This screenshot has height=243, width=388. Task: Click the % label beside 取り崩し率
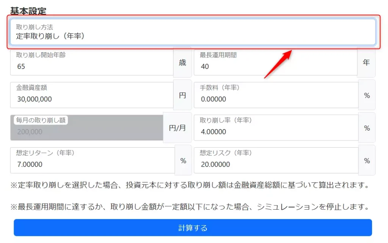coord(366,128)
